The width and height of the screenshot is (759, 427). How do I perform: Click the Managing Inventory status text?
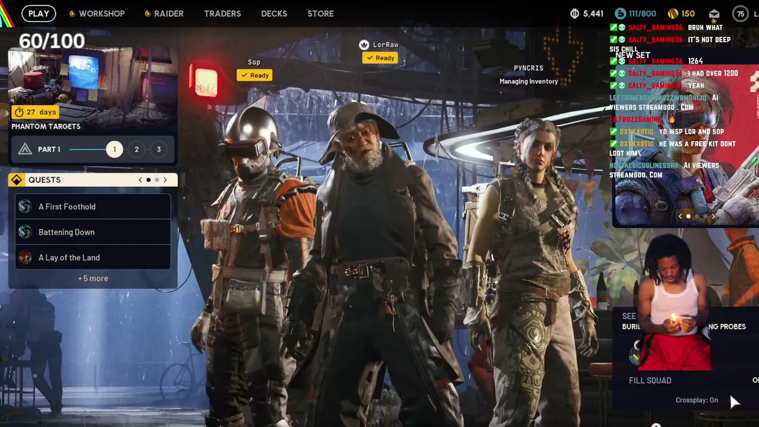528,81
